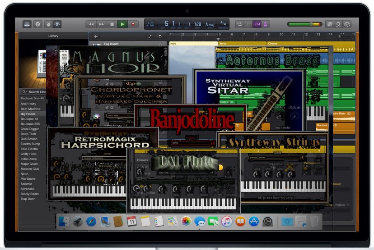This screenshot has width=374, height=250.
Task: Click the Fast Forward transport button
Action: tap(101, 24)
